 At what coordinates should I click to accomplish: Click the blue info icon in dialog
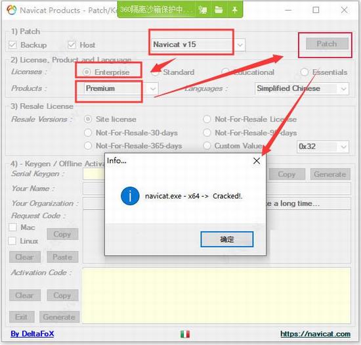(x=130, y=196)
